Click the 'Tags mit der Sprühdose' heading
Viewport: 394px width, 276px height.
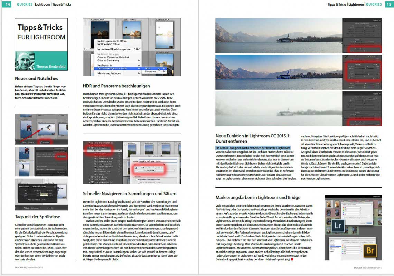[x=37, y=217]
